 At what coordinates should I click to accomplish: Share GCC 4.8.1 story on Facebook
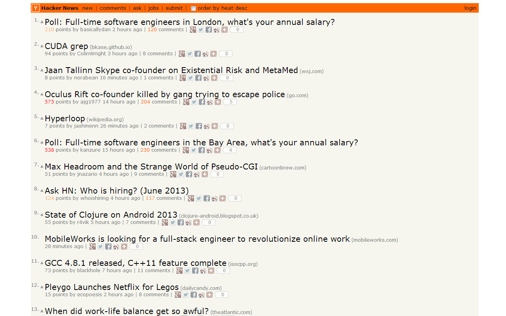point(195,271)
